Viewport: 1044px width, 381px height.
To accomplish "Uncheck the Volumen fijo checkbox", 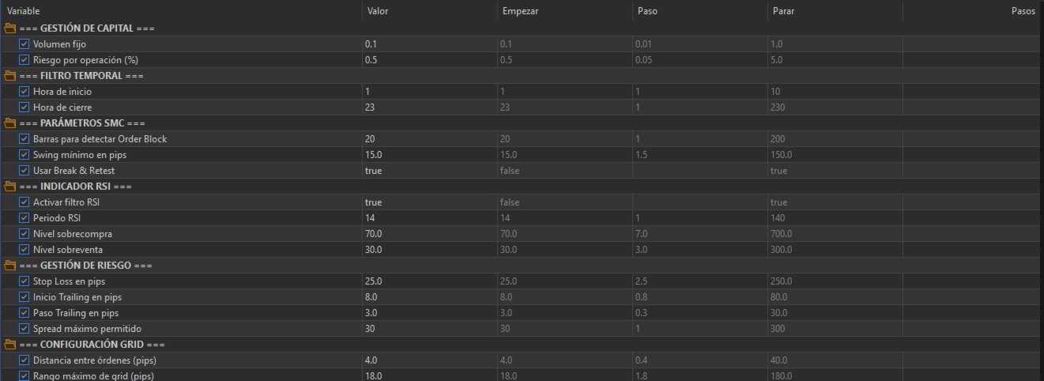I will tap(24, 44).
